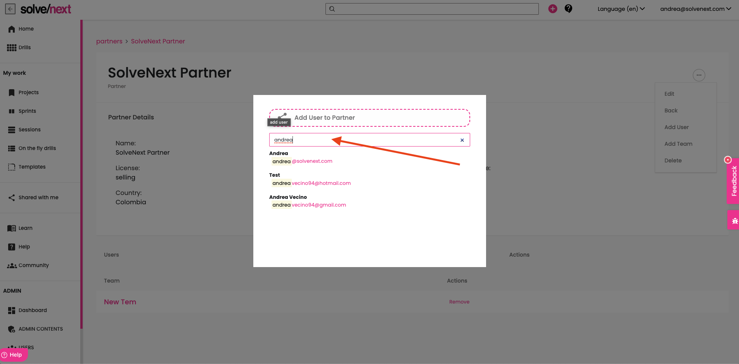Image resolution: width=739 pixels, height=364 pixels.
Task: Click the Dashboard icon in Admin
Action: 12,311
